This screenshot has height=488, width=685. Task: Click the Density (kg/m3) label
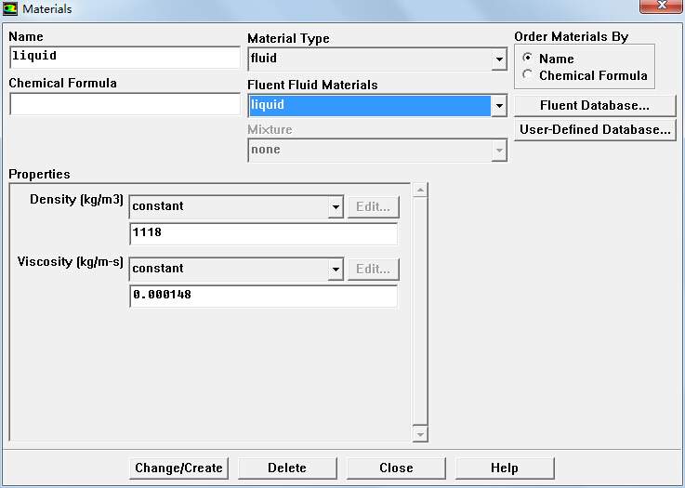(76, 200)
